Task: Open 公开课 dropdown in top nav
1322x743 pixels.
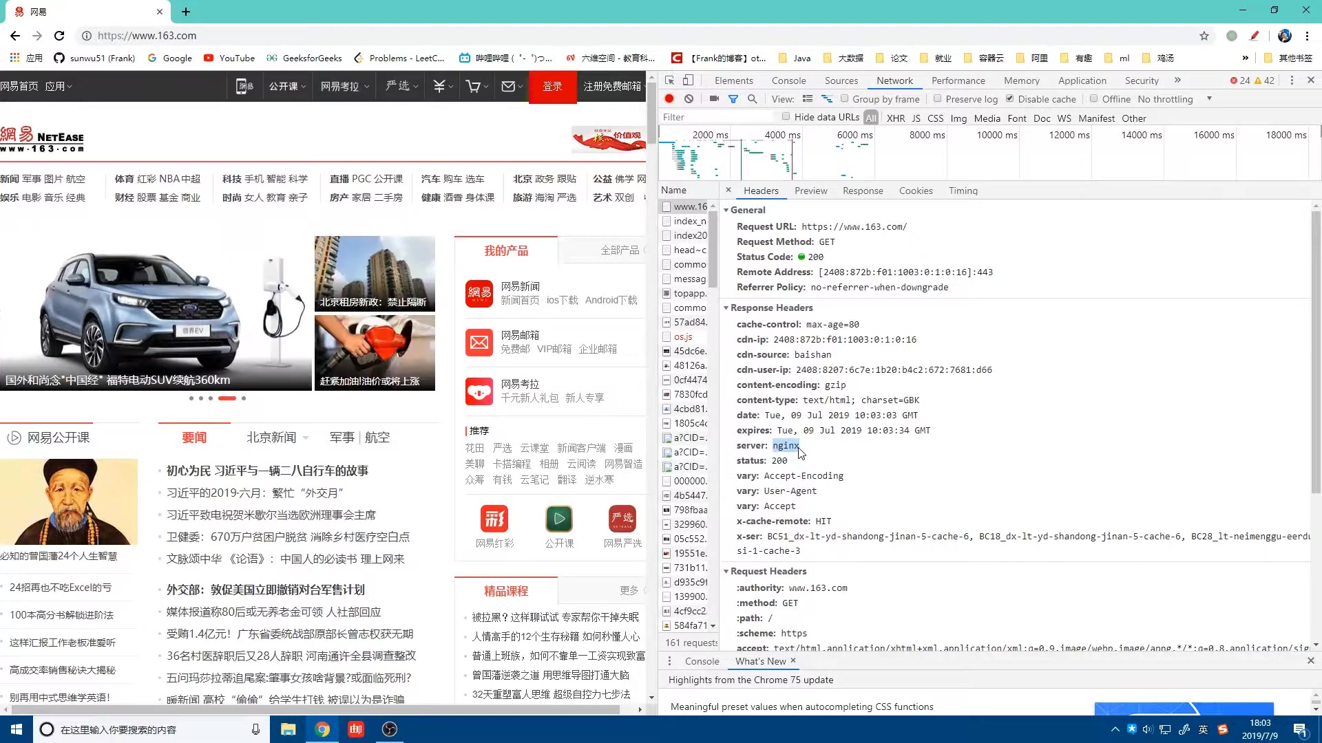Action: (x=288, y=87)
